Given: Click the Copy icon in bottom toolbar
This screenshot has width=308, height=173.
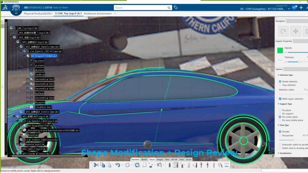Looking at the screenshot, I should (102, 165).
